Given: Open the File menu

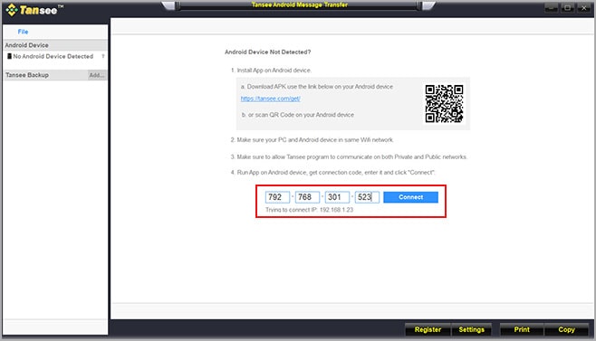Looking at the screenshot, I should (23, 32).
